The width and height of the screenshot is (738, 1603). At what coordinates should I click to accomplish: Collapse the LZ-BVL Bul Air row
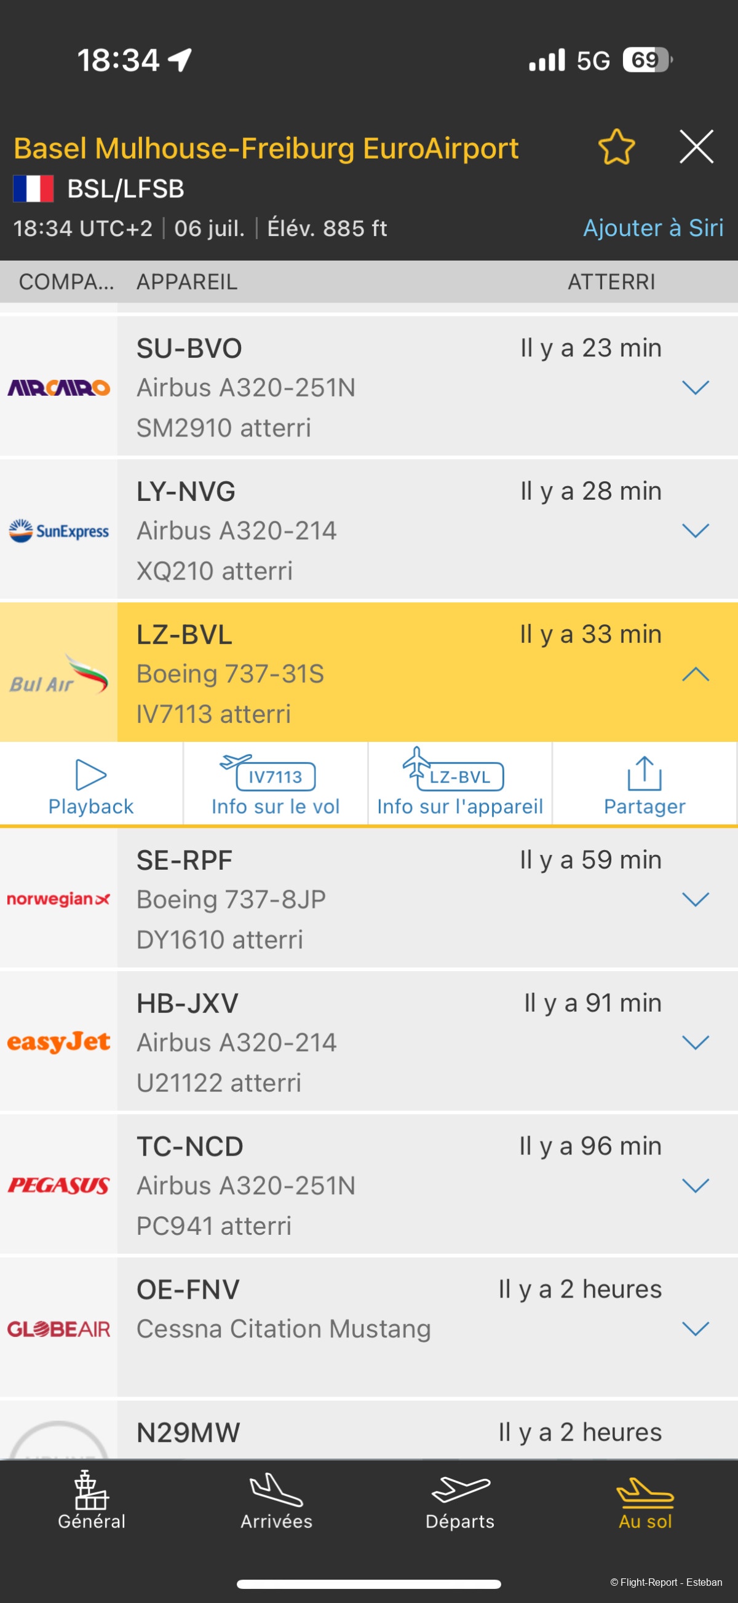[x=695, y=673]
